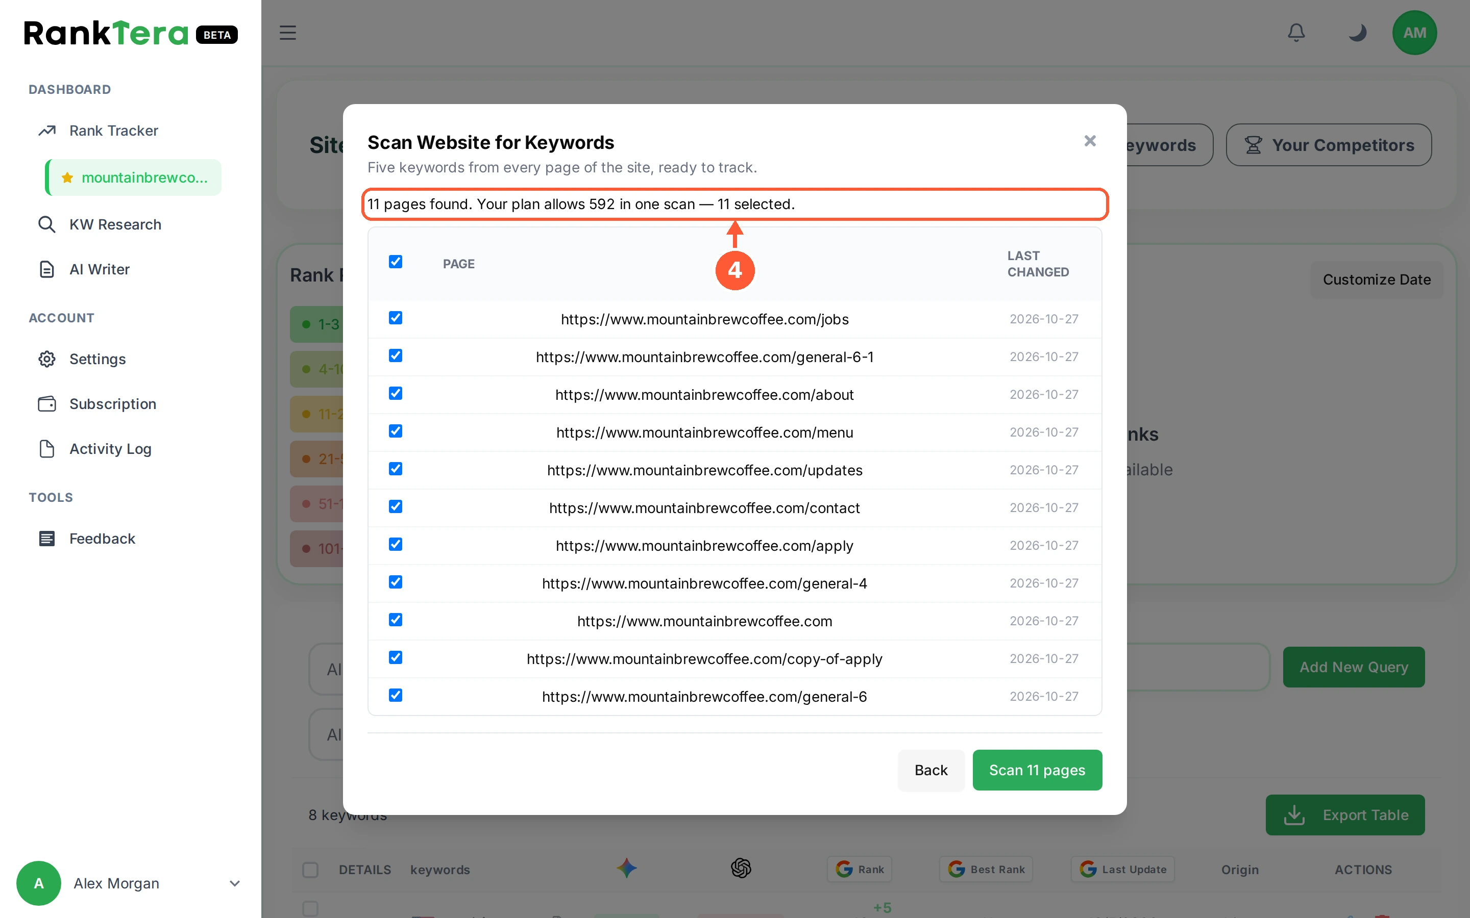Viewport: 1470px width, 918px height.
Task: Select the mountainbrewco site item
Action: tap(134, 177)
